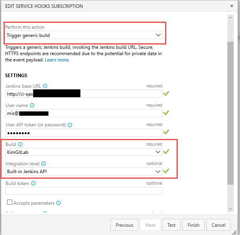Image resolution: width=240 pixels, height=235 pixels.
Task: Click the scrollbar down arrow
Action: pyautogui.click(x=231, y=209)
